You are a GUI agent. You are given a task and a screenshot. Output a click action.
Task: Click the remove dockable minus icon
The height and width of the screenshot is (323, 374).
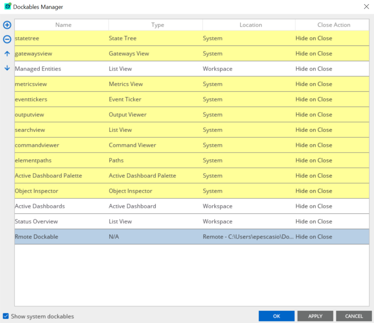point(7,40)
